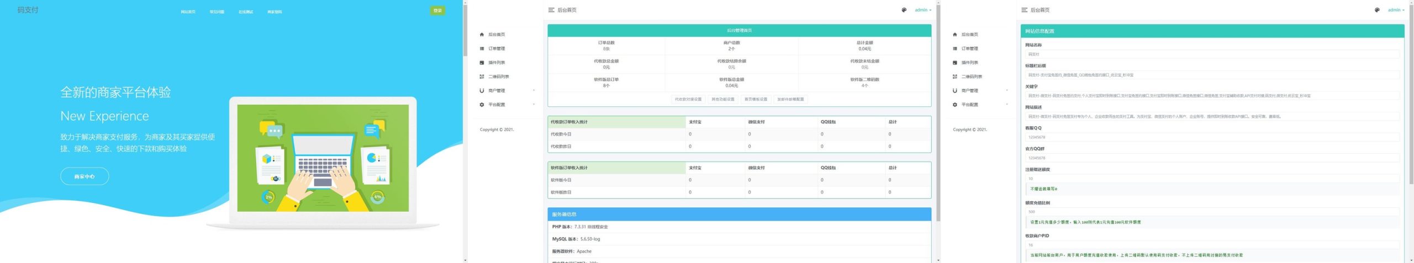Click the palette theme icon in site config header

(x=1378, y=10)
